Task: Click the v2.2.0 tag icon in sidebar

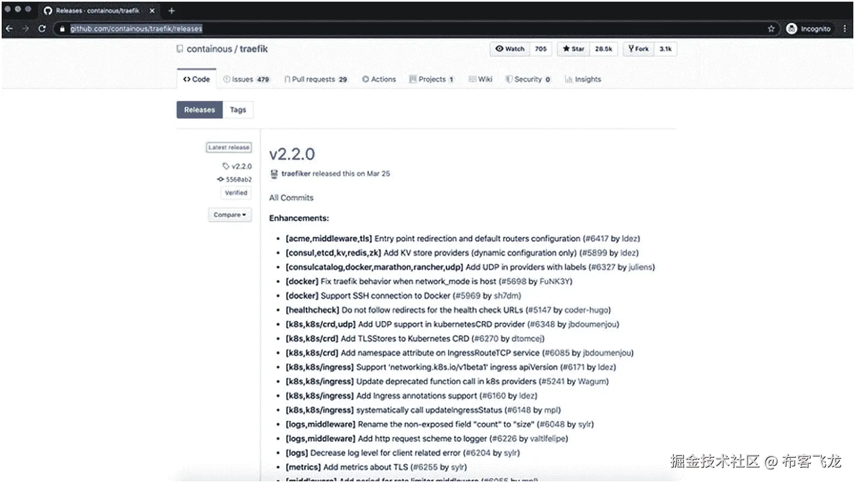Action: 226,166
